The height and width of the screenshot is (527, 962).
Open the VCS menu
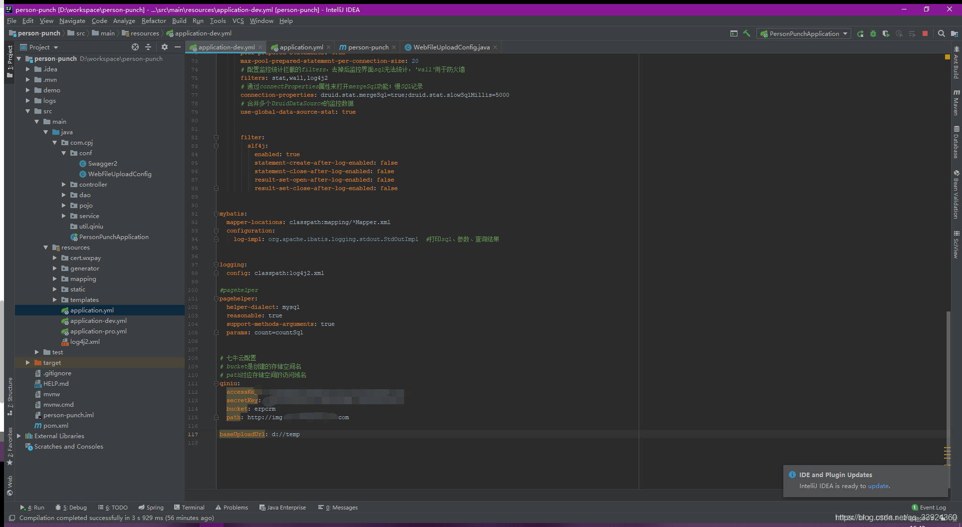coord(238,21)
